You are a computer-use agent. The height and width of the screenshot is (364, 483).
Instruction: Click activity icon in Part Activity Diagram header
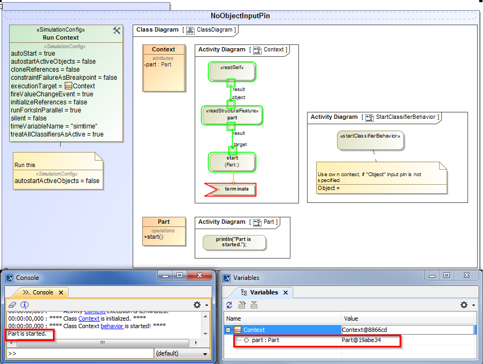(257, 222)
